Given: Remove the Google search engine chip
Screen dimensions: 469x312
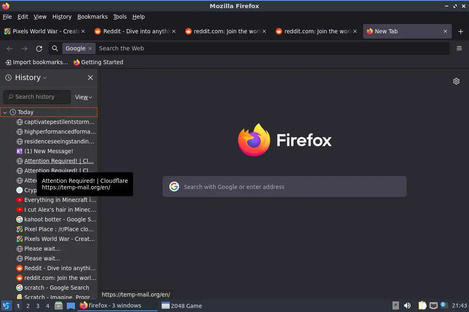Looking at the screenshot, I should click(90, 48).
